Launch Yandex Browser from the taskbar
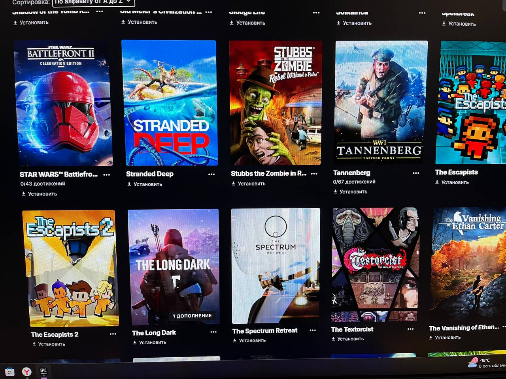This screenshot has height=379, width=506. [26, 371]
